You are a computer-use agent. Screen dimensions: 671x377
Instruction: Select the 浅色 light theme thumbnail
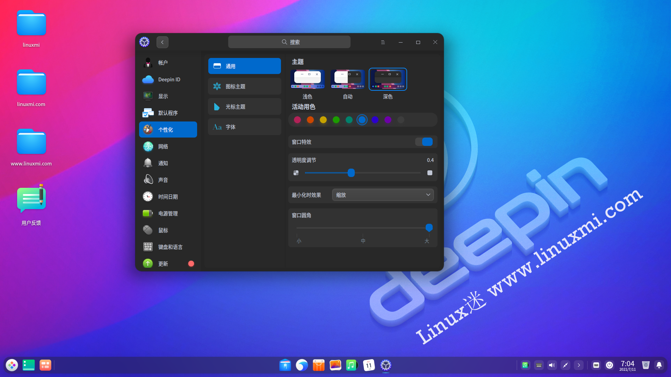pos(308,80)
